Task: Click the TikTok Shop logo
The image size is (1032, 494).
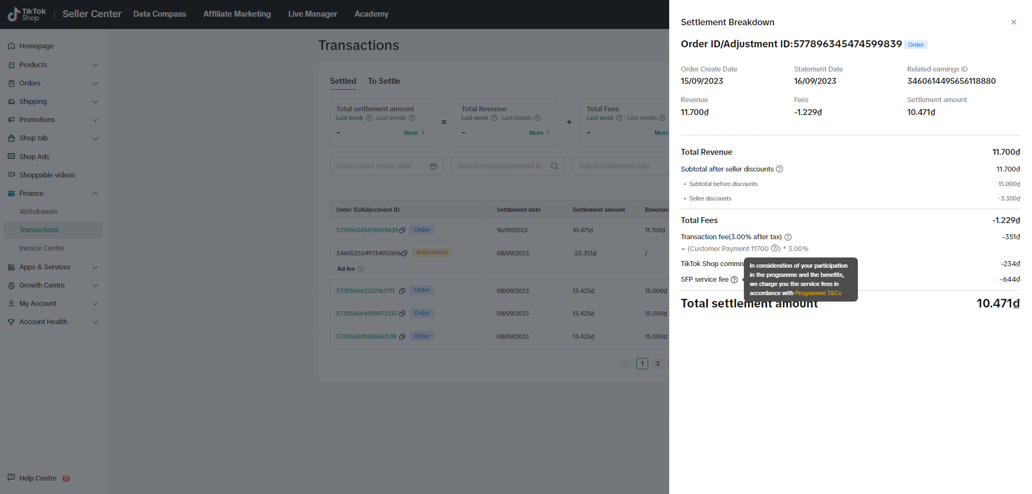Action: point(27,15)
